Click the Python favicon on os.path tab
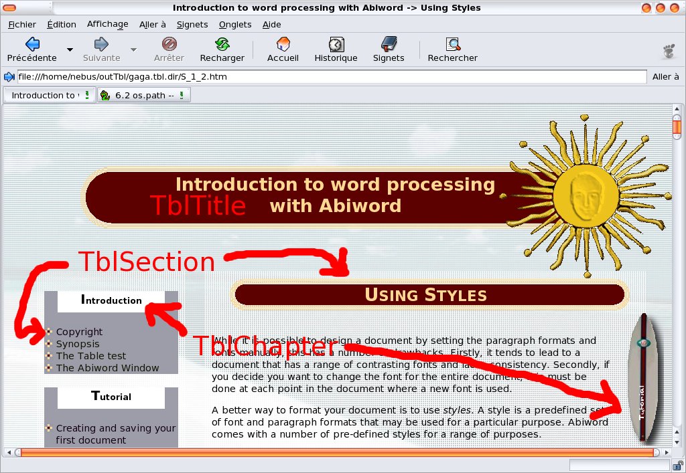Viewport: 686px width, 473px height. [105, 95]
